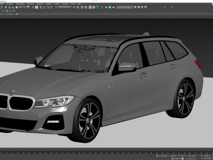Toggle the Spinner Snap button

click(x=52, y=7)
